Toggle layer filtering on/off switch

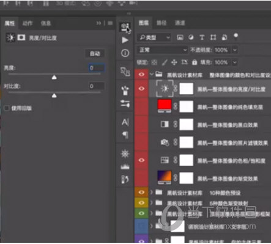point(236,36)
